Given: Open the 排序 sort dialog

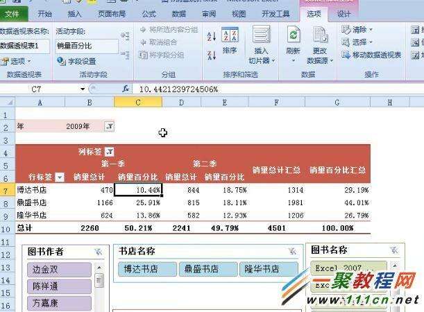Looking at the screenshot, I should click(230, 40).
